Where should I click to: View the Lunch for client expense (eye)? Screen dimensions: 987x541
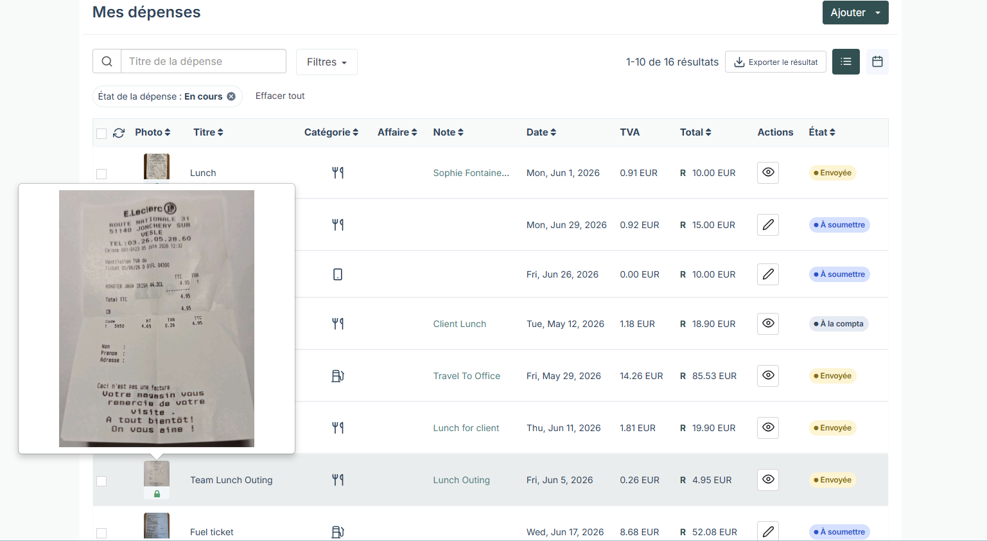click(x=768, y=428)
